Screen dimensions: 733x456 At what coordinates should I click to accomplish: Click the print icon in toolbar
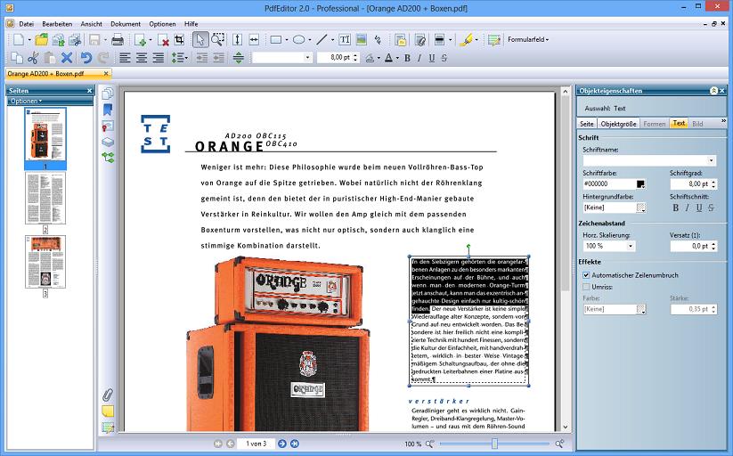click(117, 40)
